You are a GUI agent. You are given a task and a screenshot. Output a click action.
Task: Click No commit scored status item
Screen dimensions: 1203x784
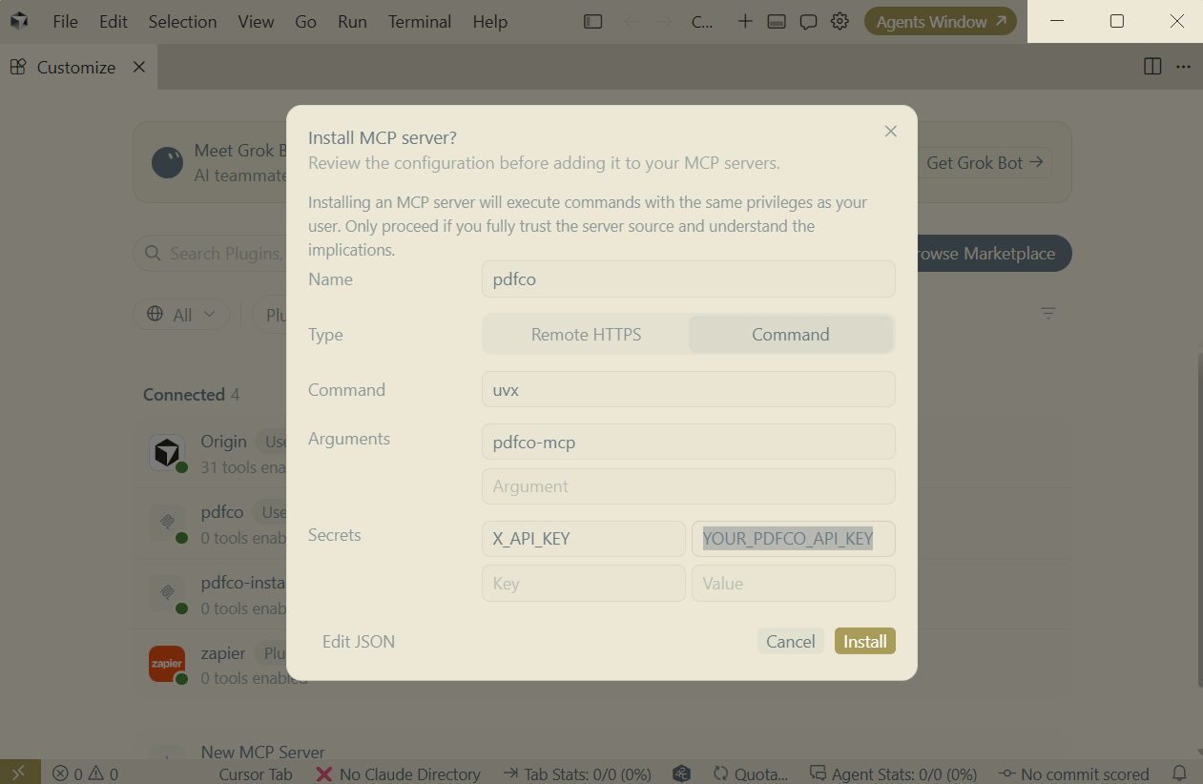tap(1073, 774)
